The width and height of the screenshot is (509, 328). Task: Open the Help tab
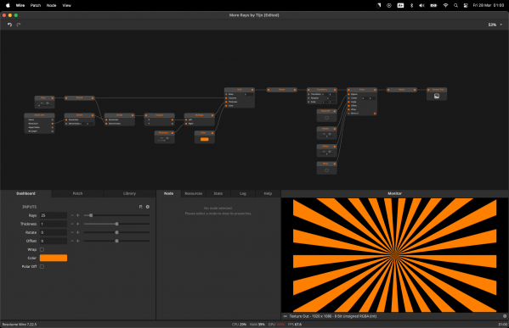coord(268,193)
